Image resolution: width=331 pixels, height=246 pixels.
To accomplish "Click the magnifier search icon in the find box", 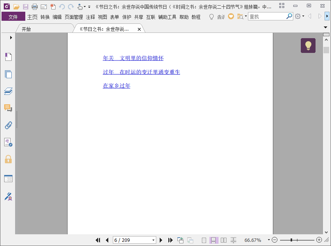I will (289, 16).
